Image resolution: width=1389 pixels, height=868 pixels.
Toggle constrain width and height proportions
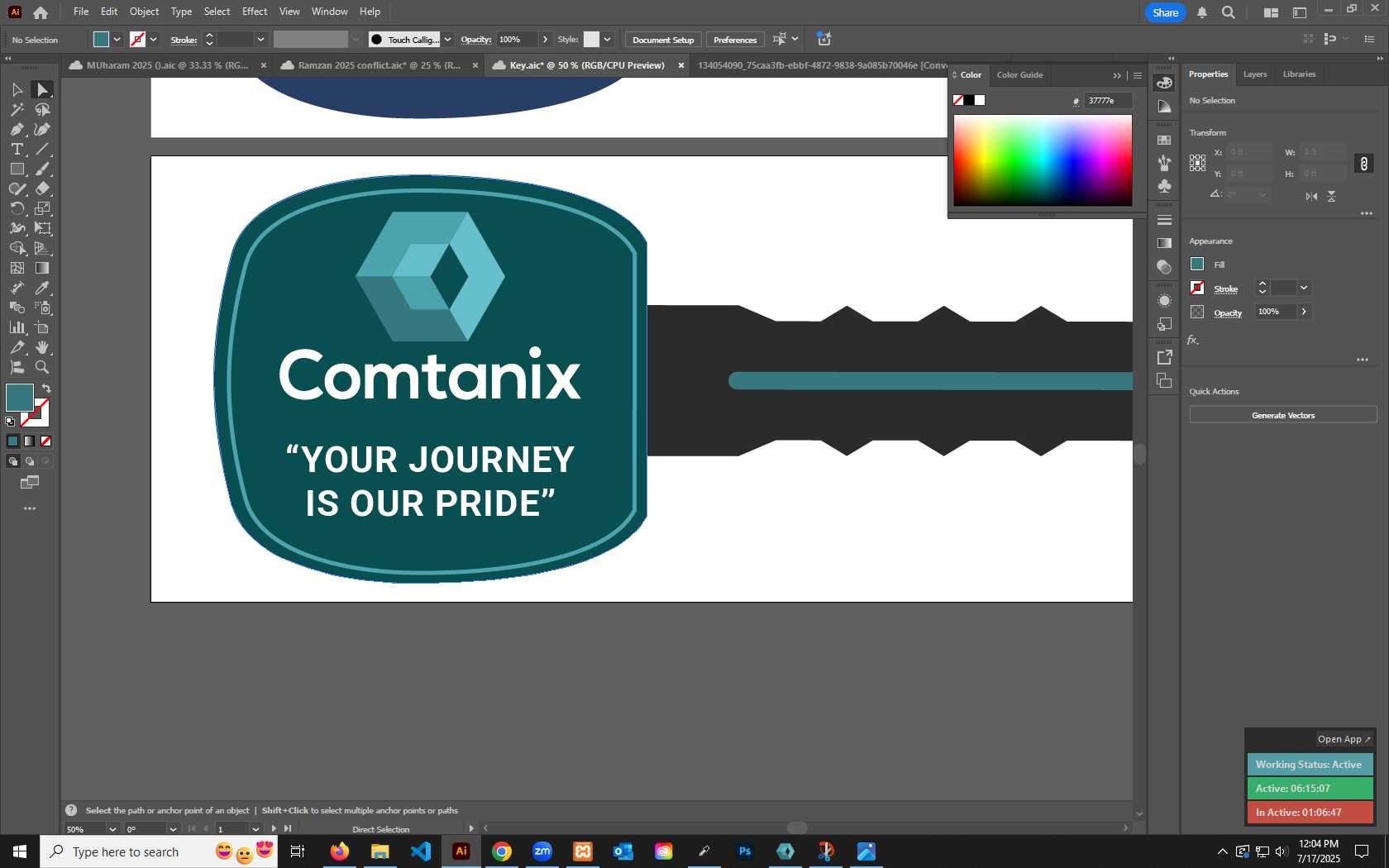click(x=1364, y=164)
